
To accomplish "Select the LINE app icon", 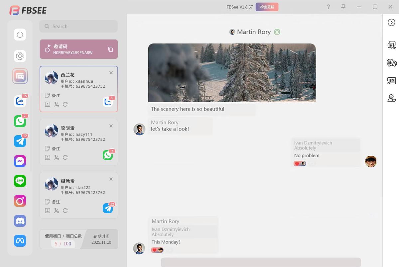I will click(20, 181).
